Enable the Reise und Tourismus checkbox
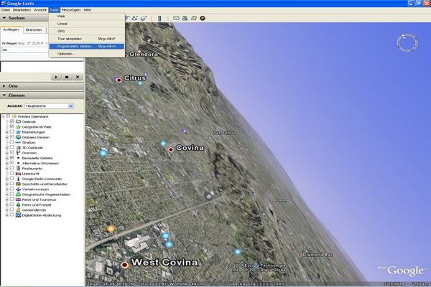This screenshot has height=287, width=431. (x=11, y=199)
